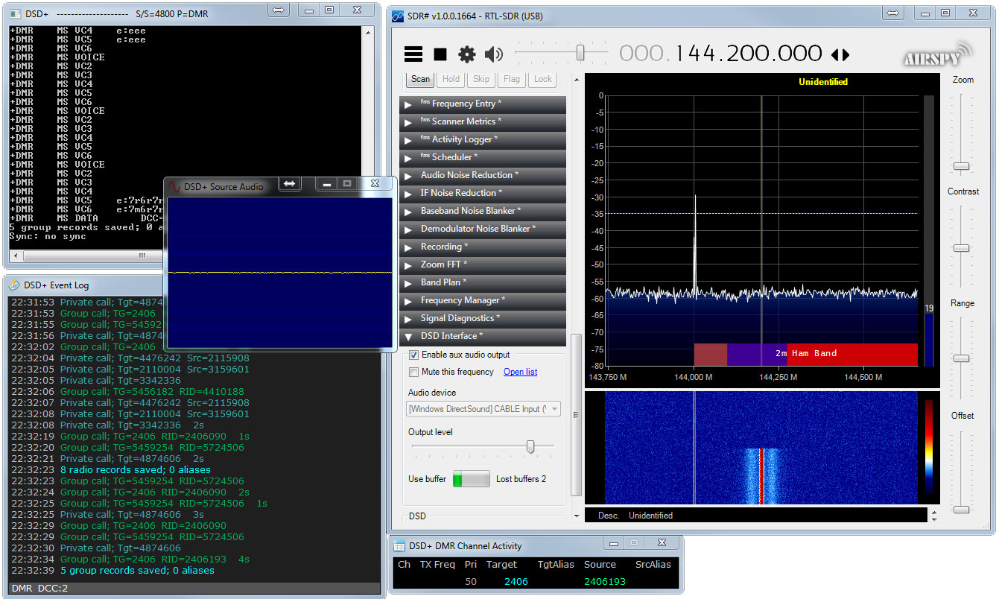Expand Frequency Manager panel
The width and height of the screenshot is (999, 599).
pyautogui.click(x=483, y=300)
